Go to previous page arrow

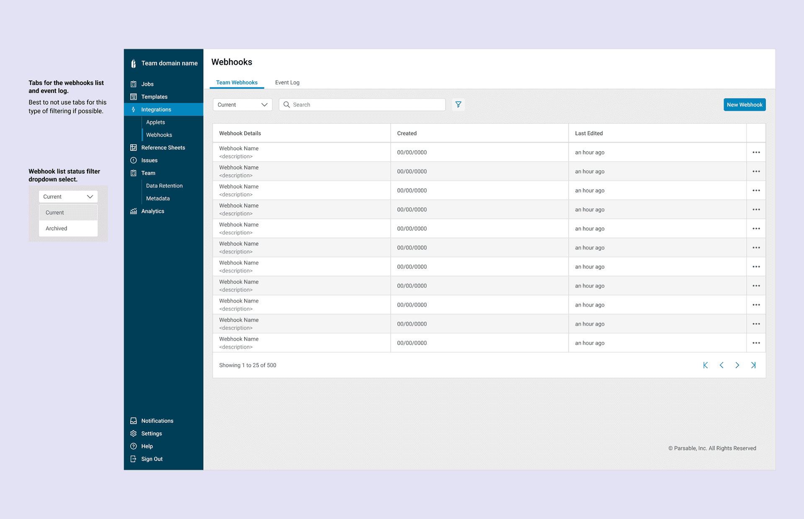(x=722, y=365)
